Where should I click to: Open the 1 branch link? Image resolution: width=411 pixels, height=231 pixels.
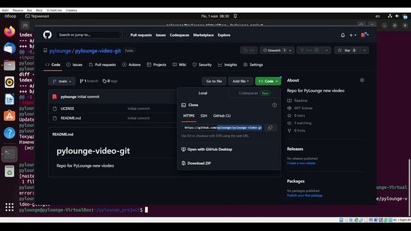click(x=89, y=81)
